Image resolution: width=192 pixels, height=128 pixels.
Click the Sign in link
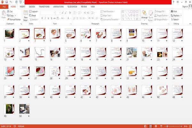185,7
